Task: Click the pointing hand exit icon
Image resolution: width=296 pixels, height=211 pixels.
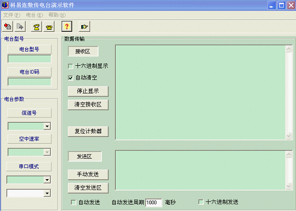Action: click(84, 26)
